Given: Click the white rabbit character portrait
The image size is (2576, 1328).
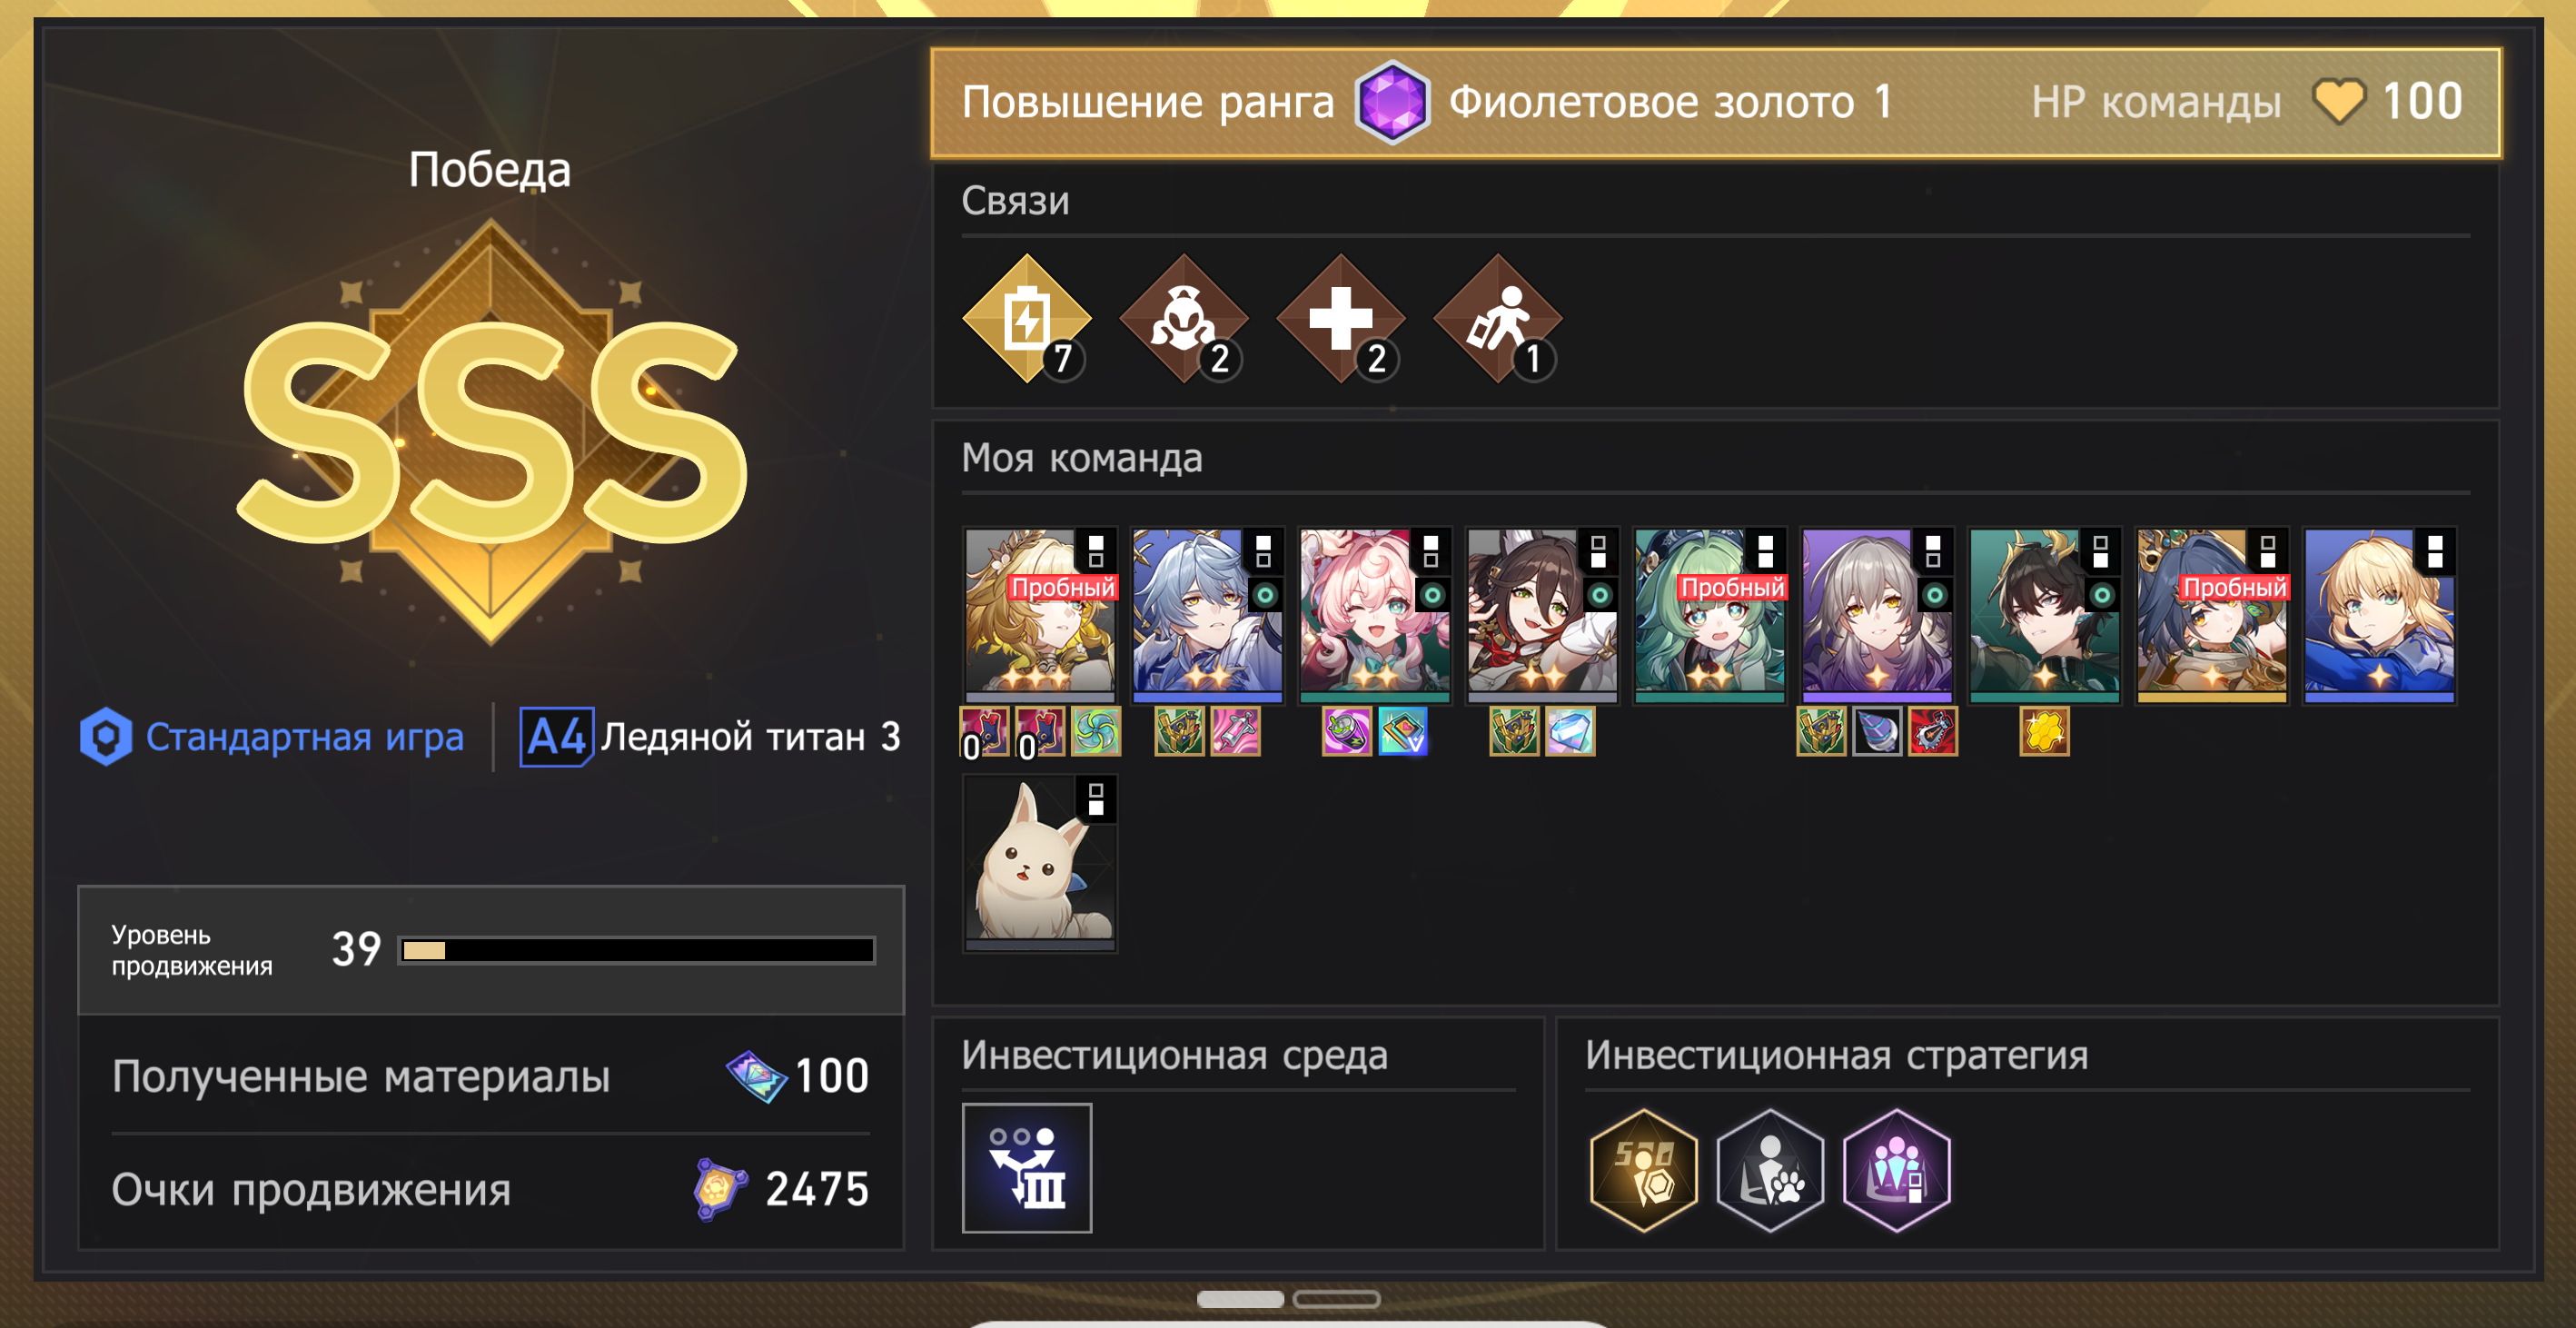Looking at the screenshot, I should point(1040,862).
